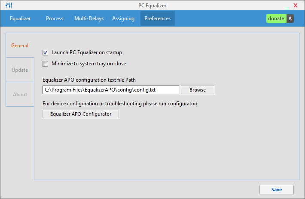Open the Update preferences section
This screenshot has width=305, height=199.
(x=20, y=70)
